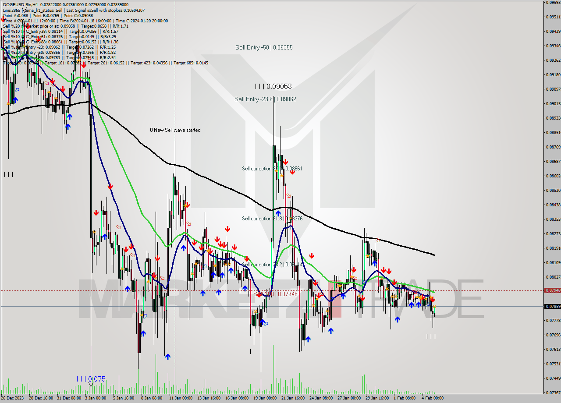Click the '29 Jan 16:00' date label
Screen dimensions: 561x403
[x=377, y=398]
